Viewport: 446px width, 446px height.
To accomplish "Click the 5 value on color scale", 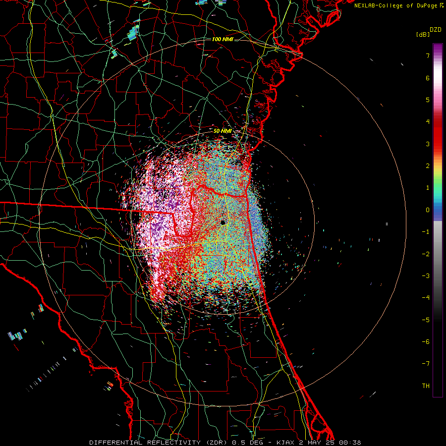I will point(428,100).
